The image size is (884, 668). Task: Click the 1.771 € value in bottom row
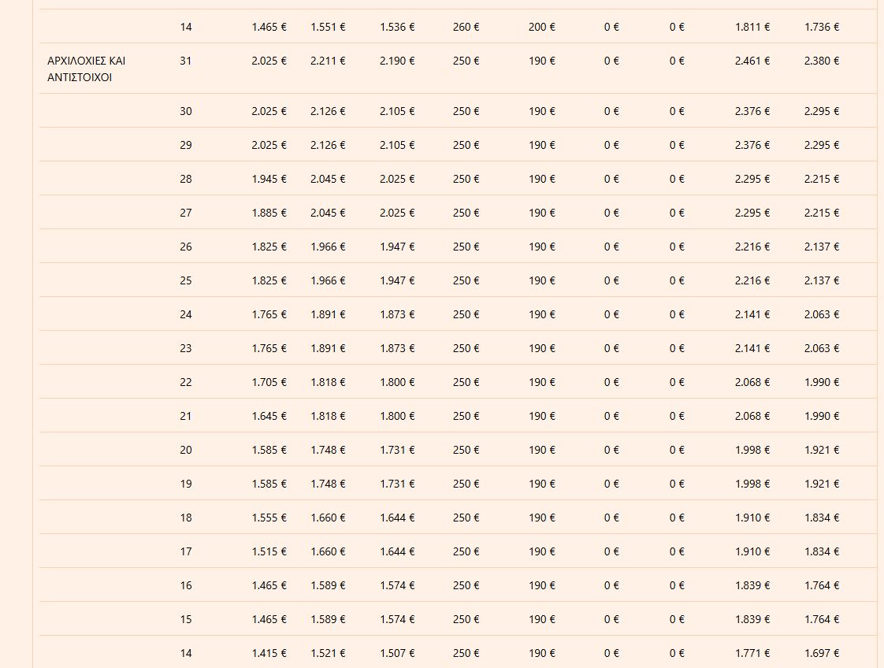point(752,653)
